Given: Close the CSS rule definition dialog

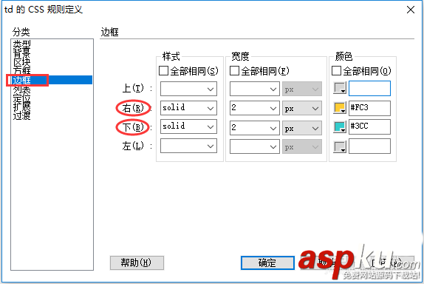Looking at the screenshot, I should click(x=411, y=10).
